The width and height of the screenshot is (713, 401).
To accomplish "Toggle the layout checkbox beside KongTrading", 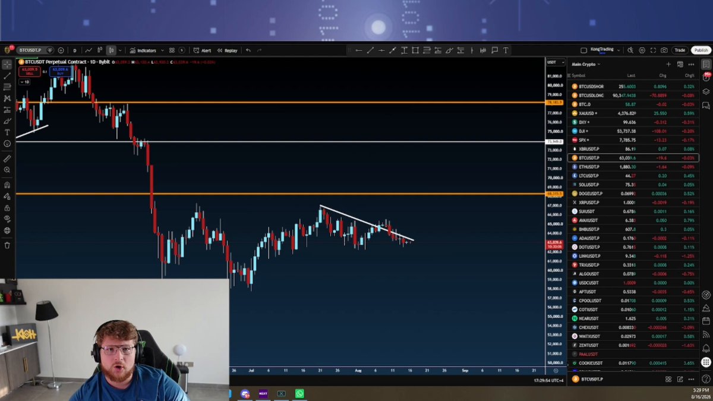I will [x=583, y=50].
